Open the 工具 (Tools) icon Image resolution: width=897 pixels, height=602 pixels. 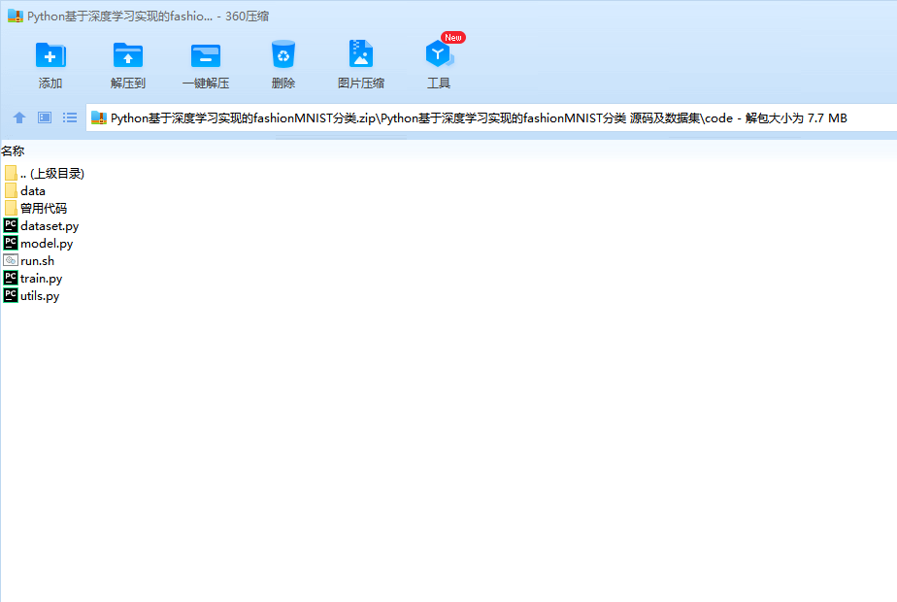tap(439, 54)
